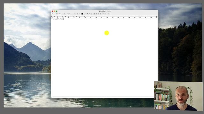The height and width of the screenshot is (114, 204).
Task: Close the TextEdit window
Action: tap(52, 11)
